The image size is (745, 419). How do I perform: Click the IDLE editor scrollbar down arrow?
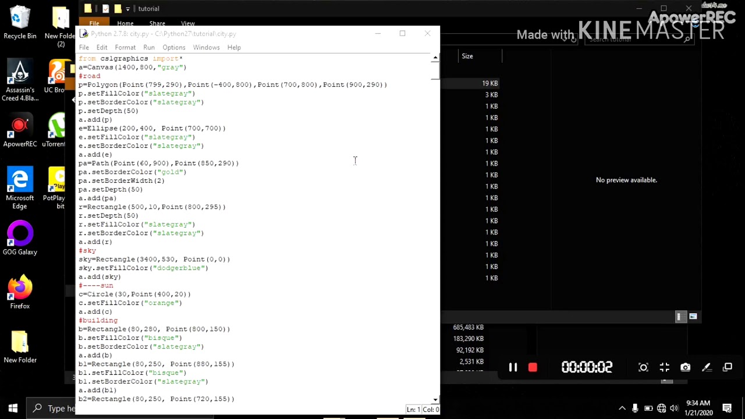point(435,400)
